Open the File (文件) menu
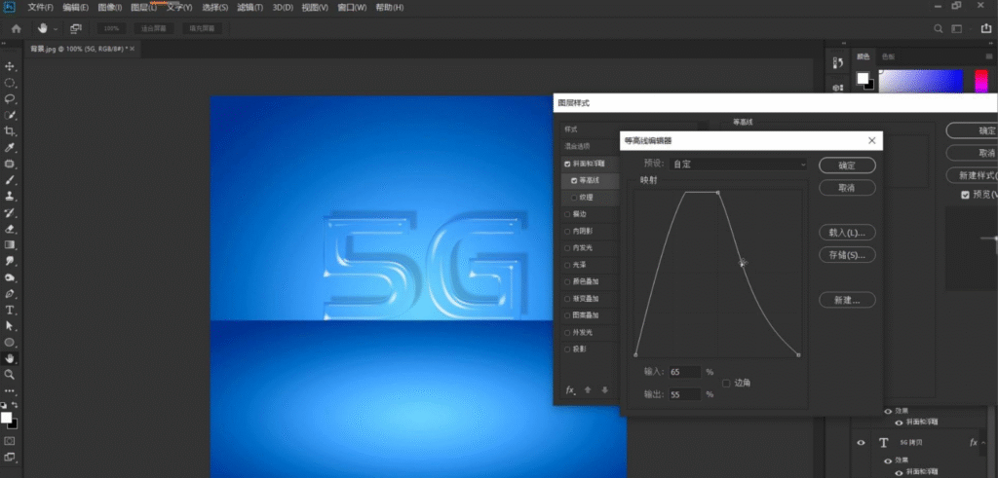The width and height of the screenshot is (998, 478). point(40,8)
